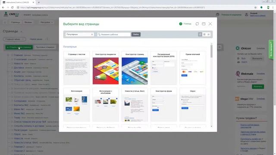Switch to the Магазин top tab
Image resolution: width=276 pixels, height=155 pixels.
[x=28, y=22]
